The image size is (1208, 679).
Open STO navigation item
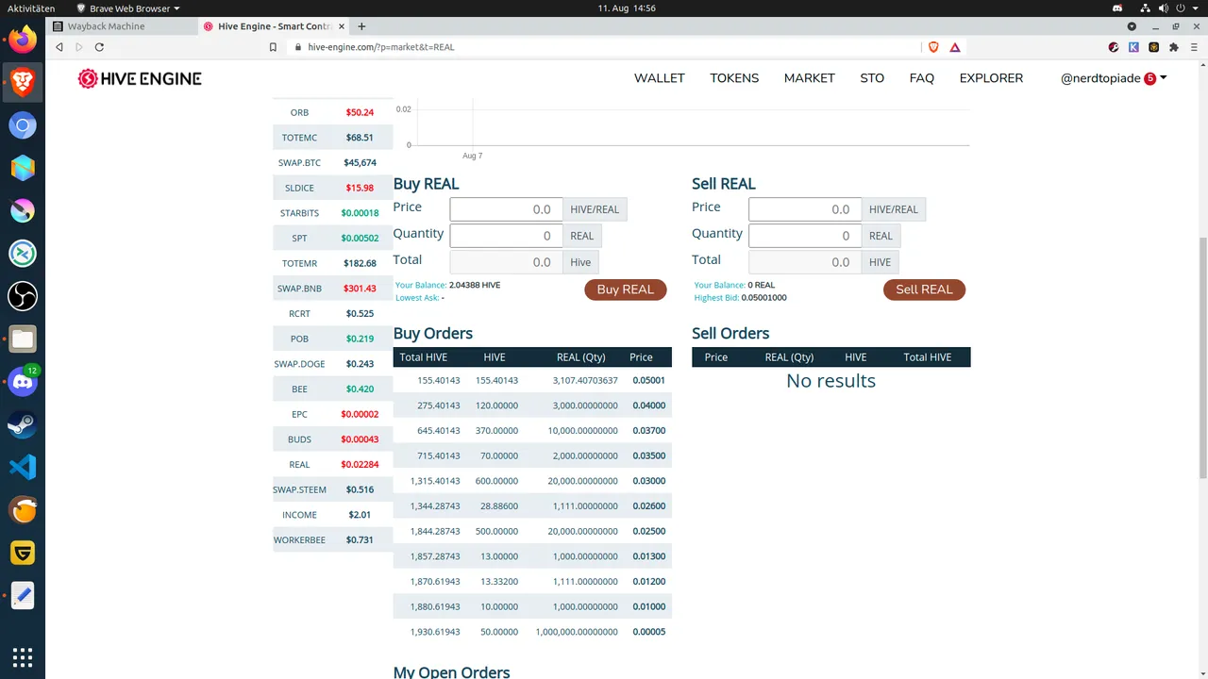tap(872, 78)
